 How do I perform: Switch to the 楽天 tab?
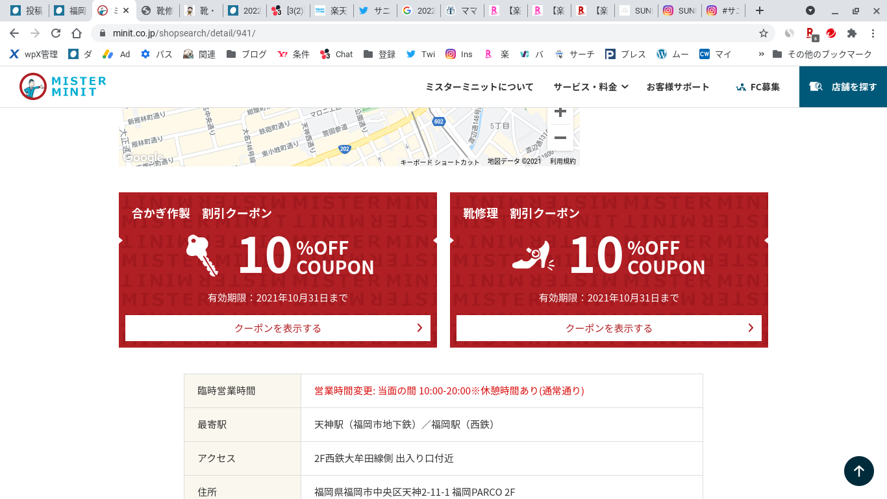tap(331, 10)
